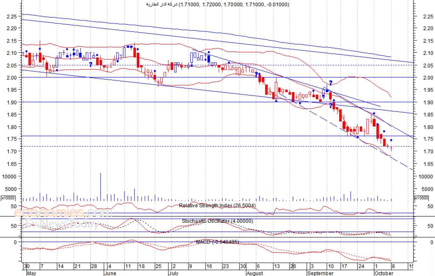Click 2.00 on the left price axis
The width and height of the screenshot is (435, 276).
[x=12, y=78]
